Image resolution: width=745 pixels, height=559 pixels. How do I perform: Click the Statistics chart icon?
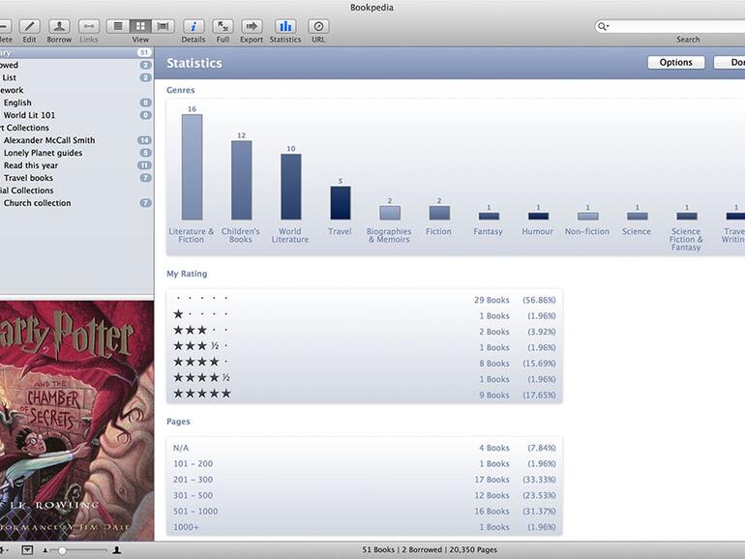tap(285, 26)
